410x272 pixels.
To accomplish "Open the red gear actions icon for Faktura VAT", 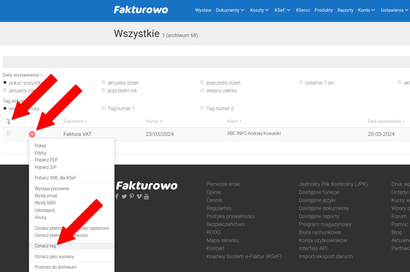I will point(32,134).
